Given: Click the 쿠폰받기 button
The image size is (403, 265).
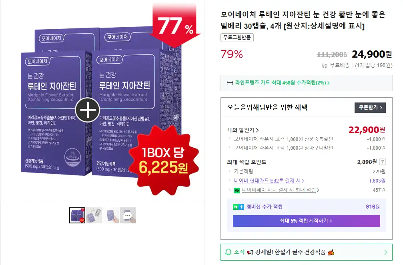Looking at the screenshot, I should pyautogui.click(x=370, y=107).
